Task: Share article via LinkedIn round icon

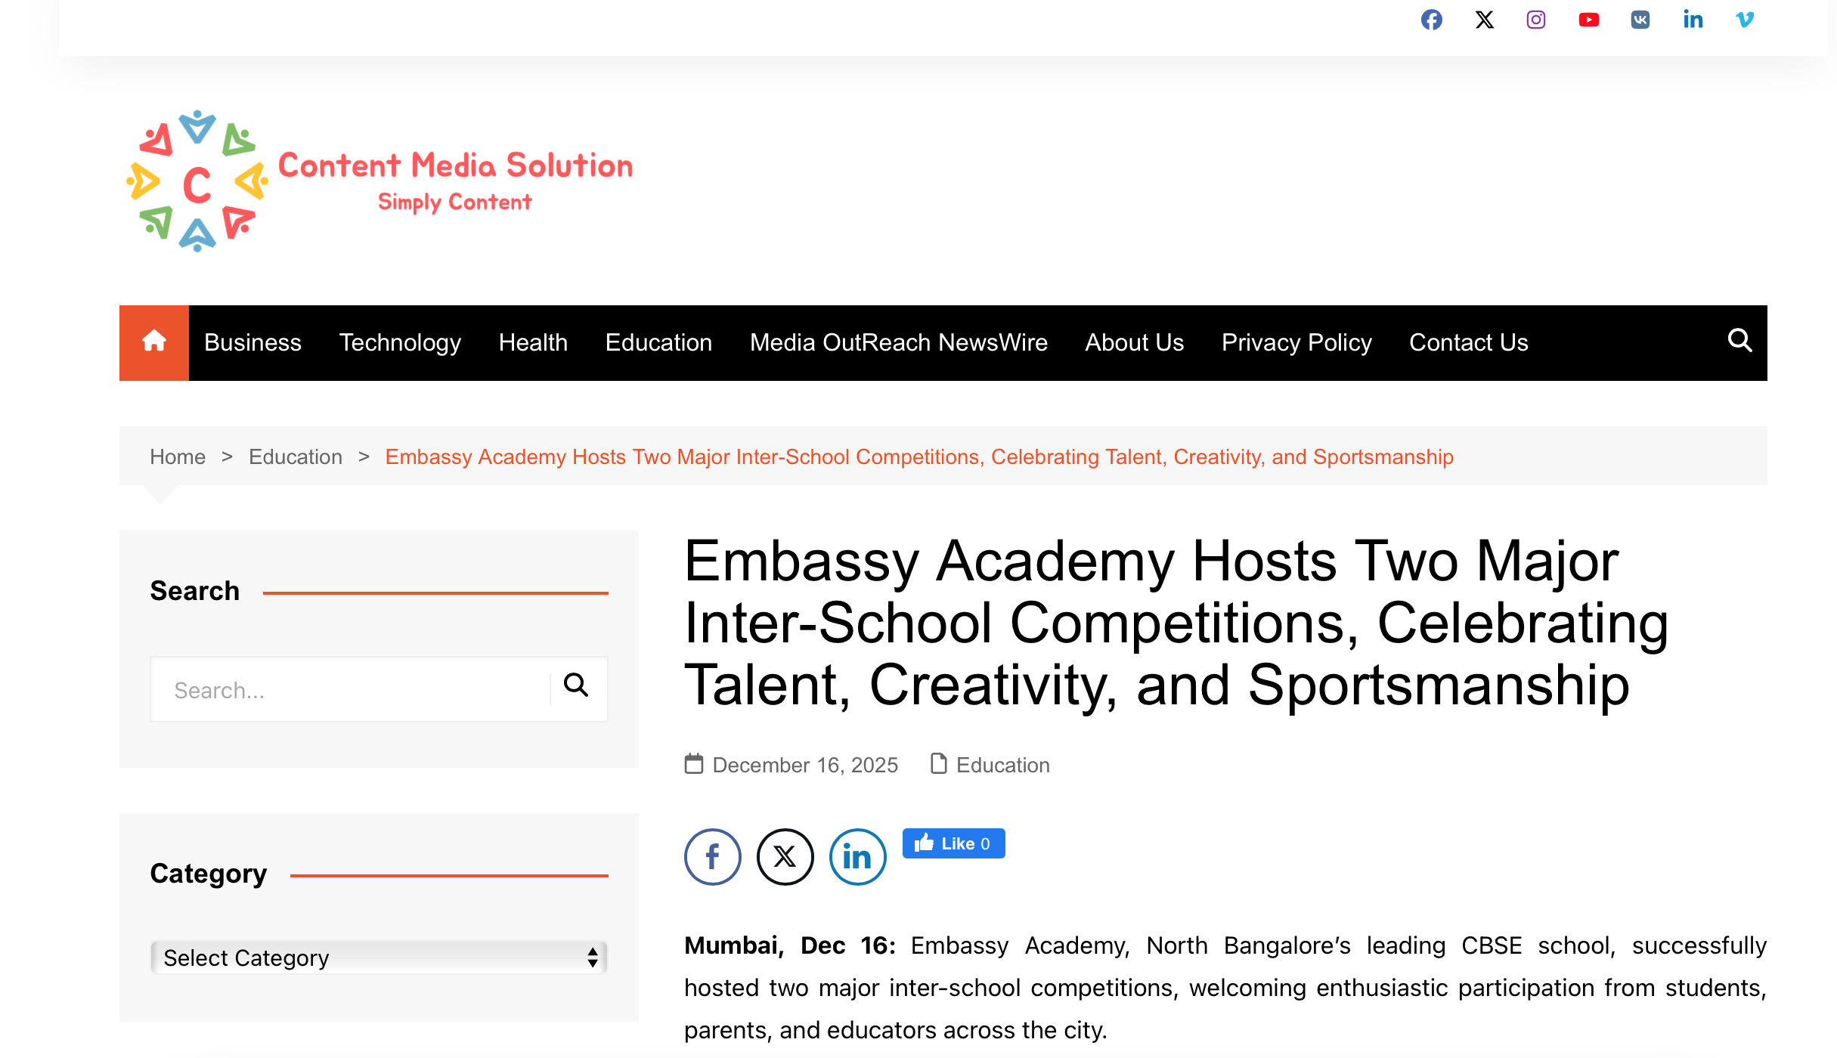Action: (x=857, y=856)
